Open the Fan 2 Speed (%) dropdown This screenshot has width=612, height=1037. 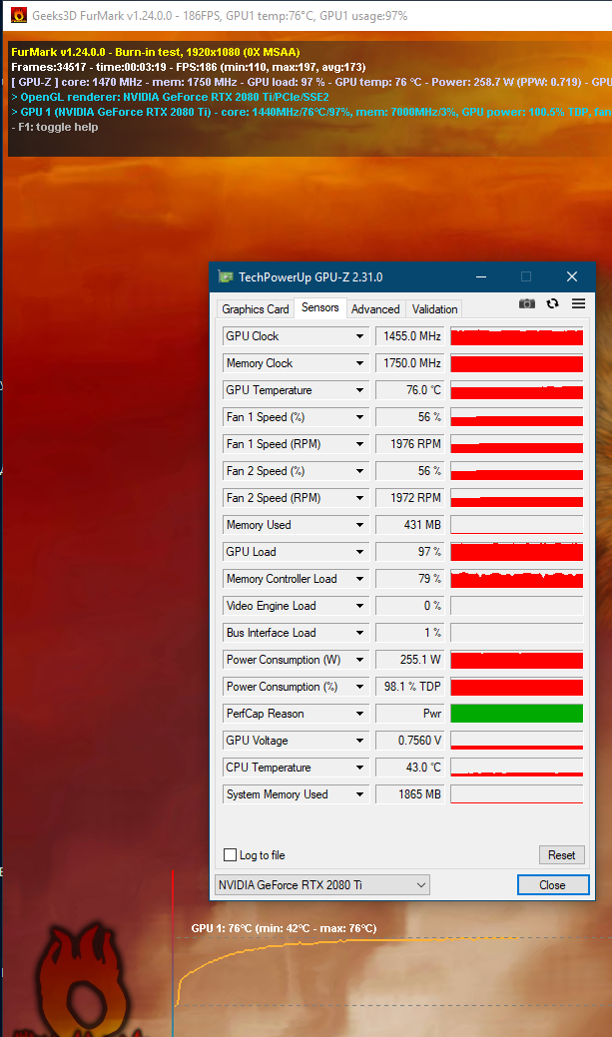[x=360, y=471]
